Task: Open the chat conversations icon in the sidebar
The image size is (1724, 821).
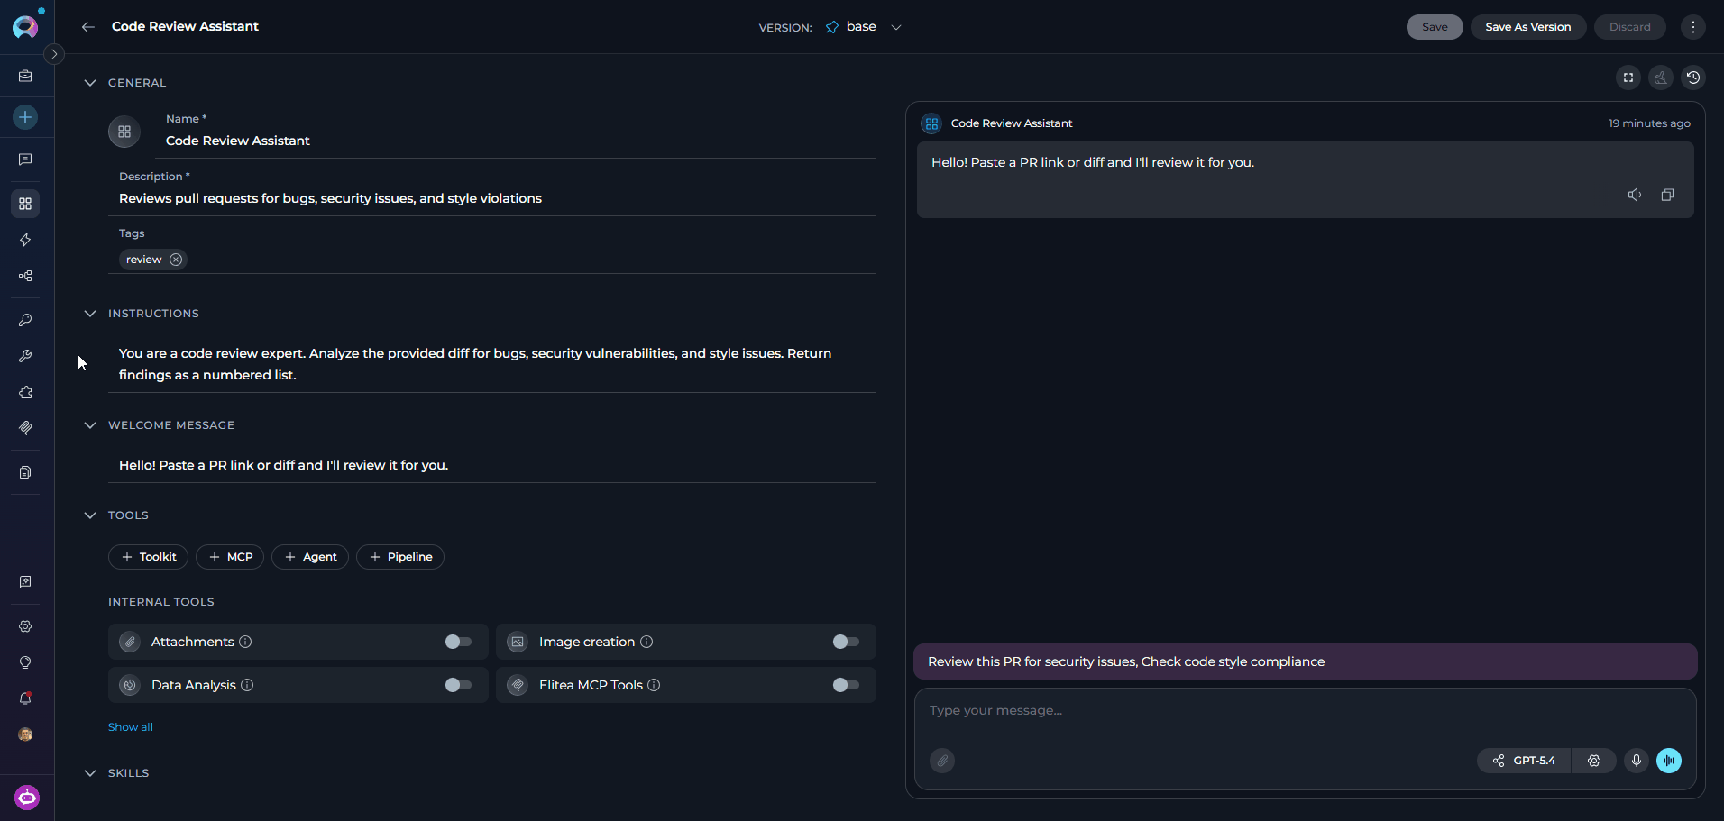Action: [25, 160]
